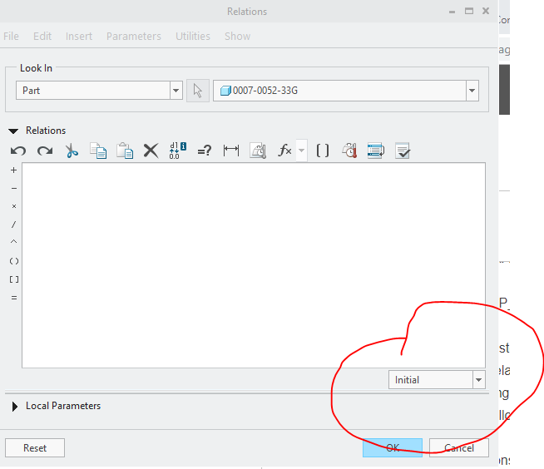Insert parameter name from list brackets icon
The width and height of the screenshot is (544, 469).
[322, 151]
